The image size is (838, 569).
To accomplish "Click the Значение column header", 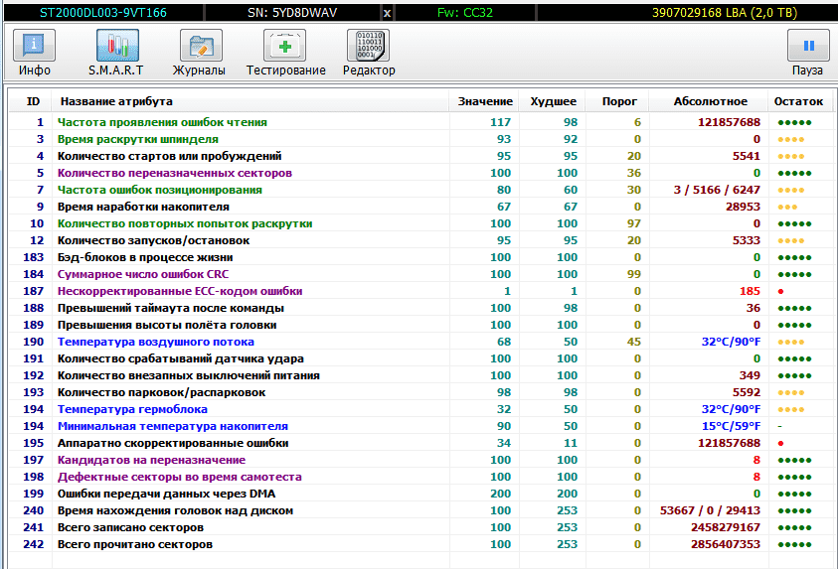I will click(x=485, y=101).
